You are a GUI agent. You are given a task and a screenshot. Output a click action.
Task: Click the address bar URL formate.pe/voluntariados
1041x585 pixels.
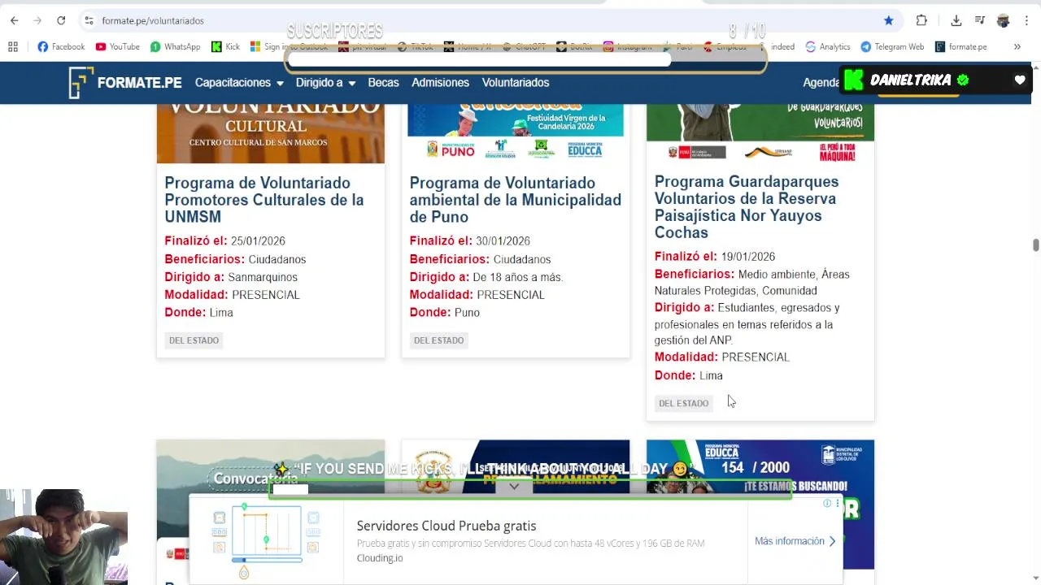pos(153,20)
